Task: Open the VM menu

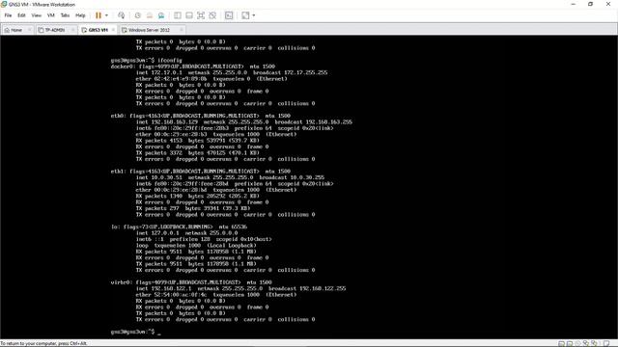Action: click(x=51, y=15)
